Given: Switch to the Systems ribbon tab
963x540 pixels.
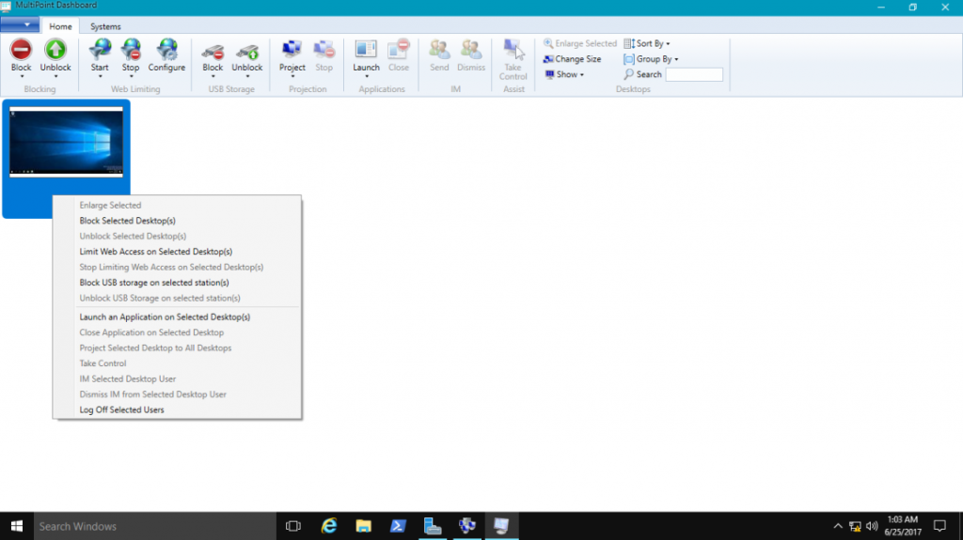Looking at the screenshot, I should click(x=105, y=26).
